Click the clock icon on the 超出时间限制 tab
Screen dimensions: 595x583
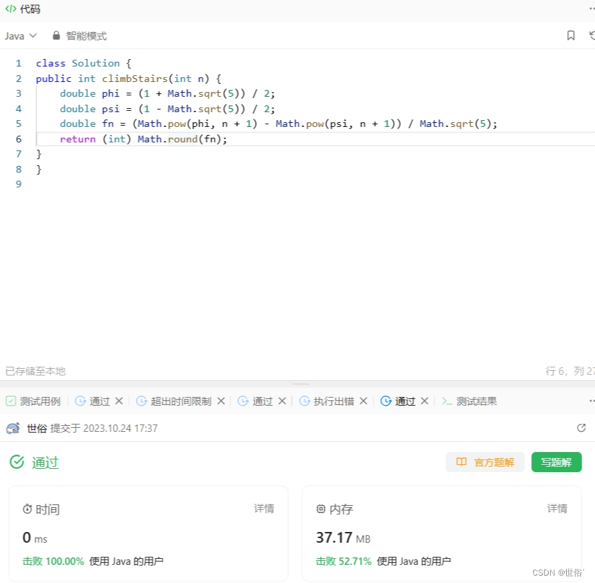click(142, 401)
